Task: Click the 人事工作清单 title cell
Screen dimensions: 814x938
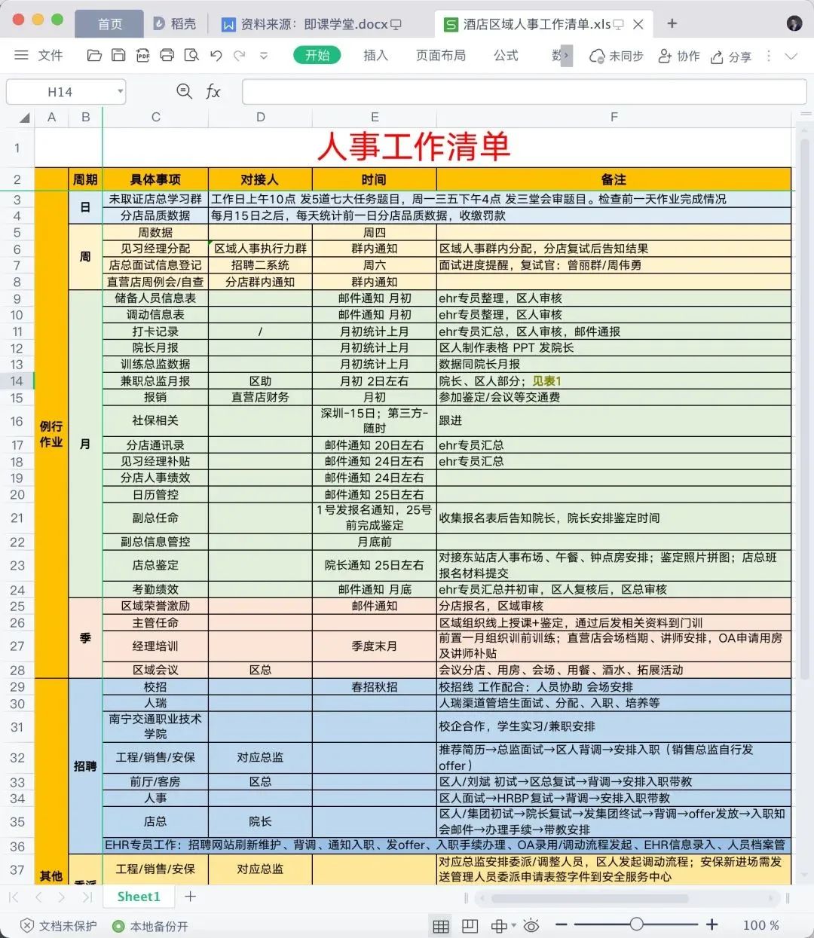Action: 413,147
